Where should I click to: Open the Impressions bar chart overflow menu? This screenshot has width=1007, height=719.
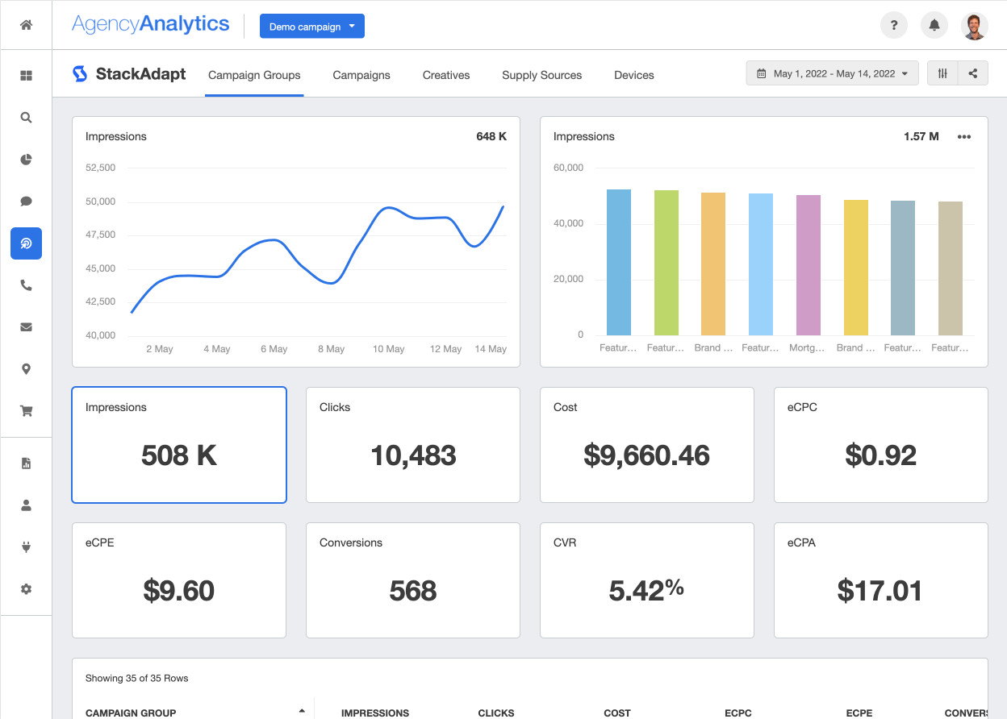[x=963, y=136]
